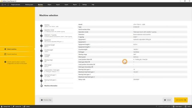Open the Report menu
This screenshot has height=108, width=192.
(x=75, y=5)
